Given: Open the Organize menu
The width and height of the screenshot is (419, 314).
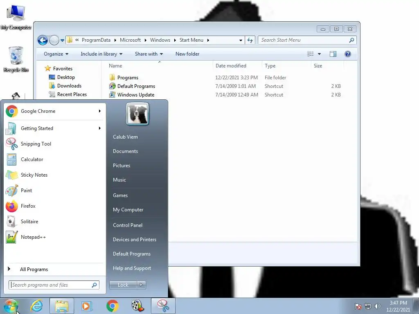Looking at the screenshot, I should click(x=56, y=54).
